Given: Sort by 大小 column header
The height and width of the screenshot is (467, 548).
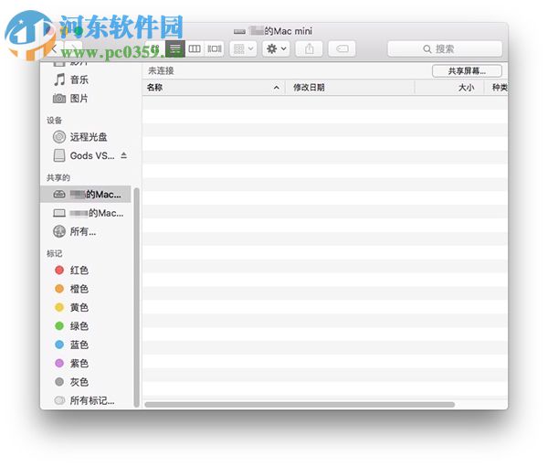Looking at the screenshot, I should pos(449,88).
